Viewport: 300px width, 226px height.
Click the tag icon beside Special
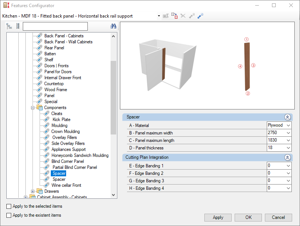point(39,102)
